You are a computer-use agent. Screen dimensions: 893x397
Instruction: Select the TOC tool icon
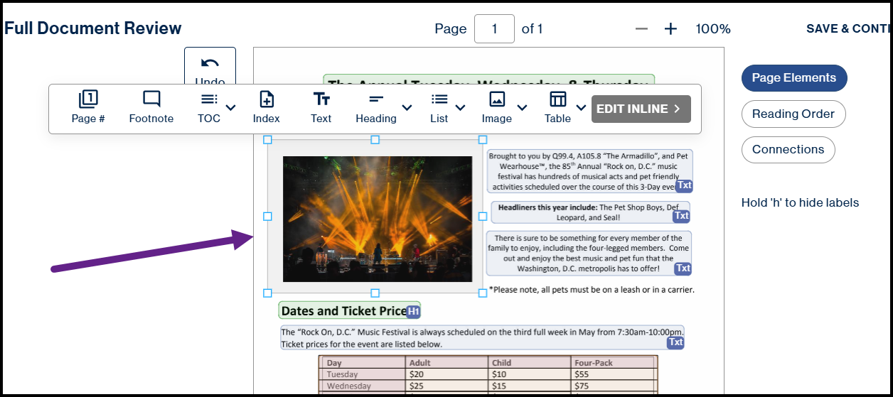click(209, 99)
